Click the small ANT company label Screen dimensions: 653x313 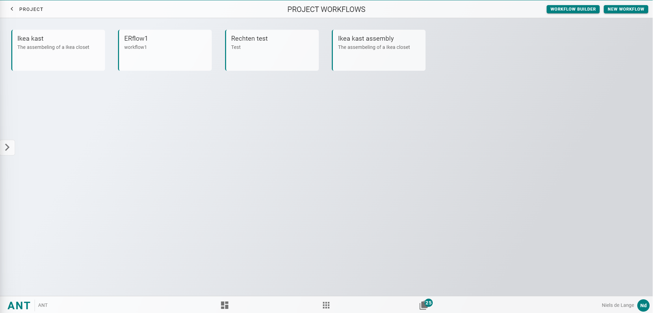(x=43, y=305)
